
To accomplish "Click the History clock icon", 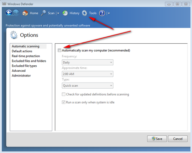I will pos(65,13).
